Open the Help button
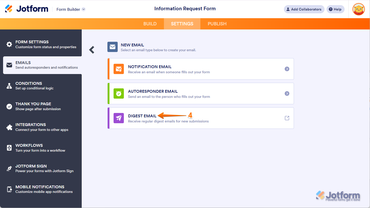 tap(335, 9)
